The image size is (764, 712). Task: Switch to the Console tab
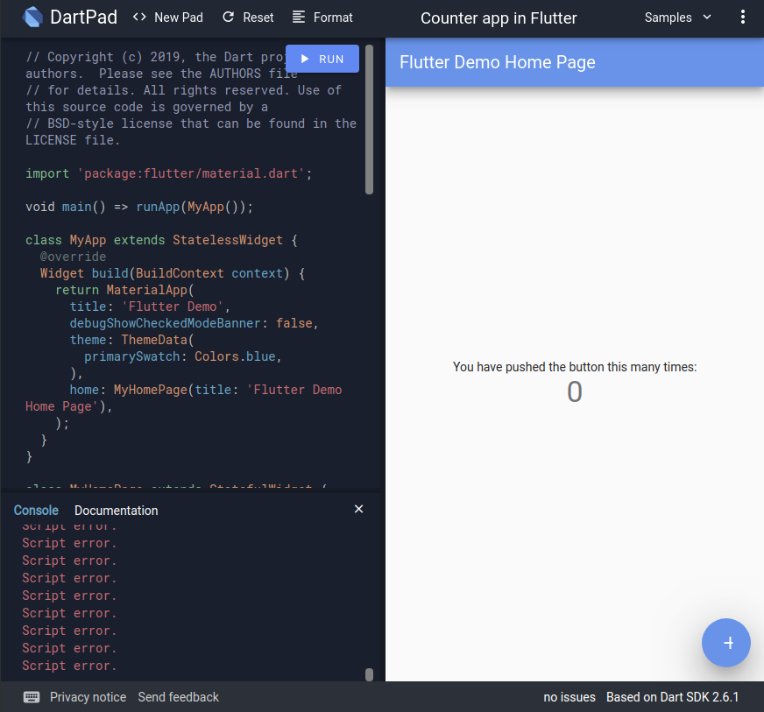tap(36, 511)
